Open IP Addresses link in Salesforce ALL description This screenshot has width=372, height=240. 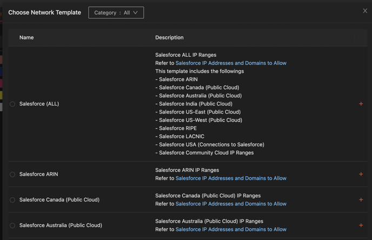click(231, 63)
